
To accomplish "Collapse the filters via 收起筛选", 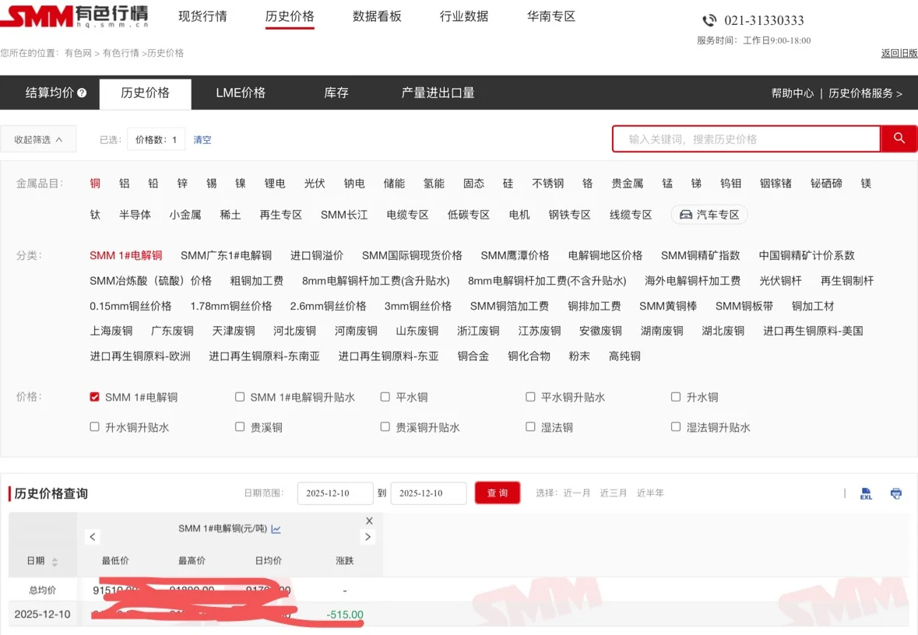I will pyautogui.click(x=39, y=138).
